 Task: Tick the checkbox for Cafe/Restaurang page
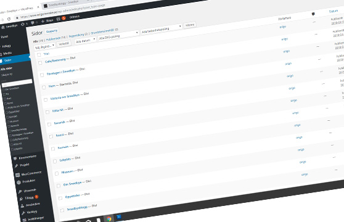tap(40, 63)
